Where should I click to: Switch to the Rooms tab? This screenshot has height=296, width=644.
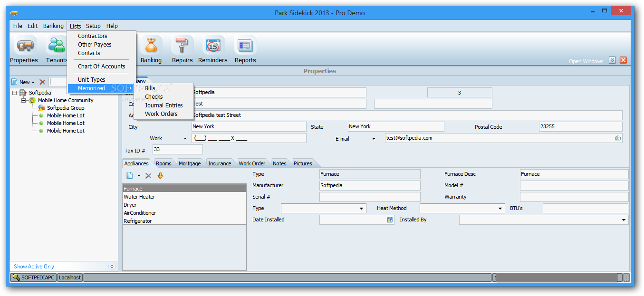(x=163, y=163)
